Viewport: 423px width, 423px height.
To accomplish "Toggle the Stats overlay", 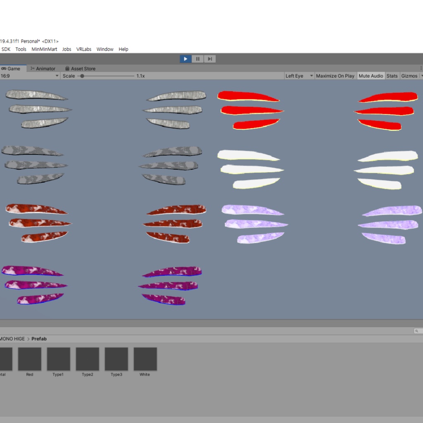I will point(392,76).
